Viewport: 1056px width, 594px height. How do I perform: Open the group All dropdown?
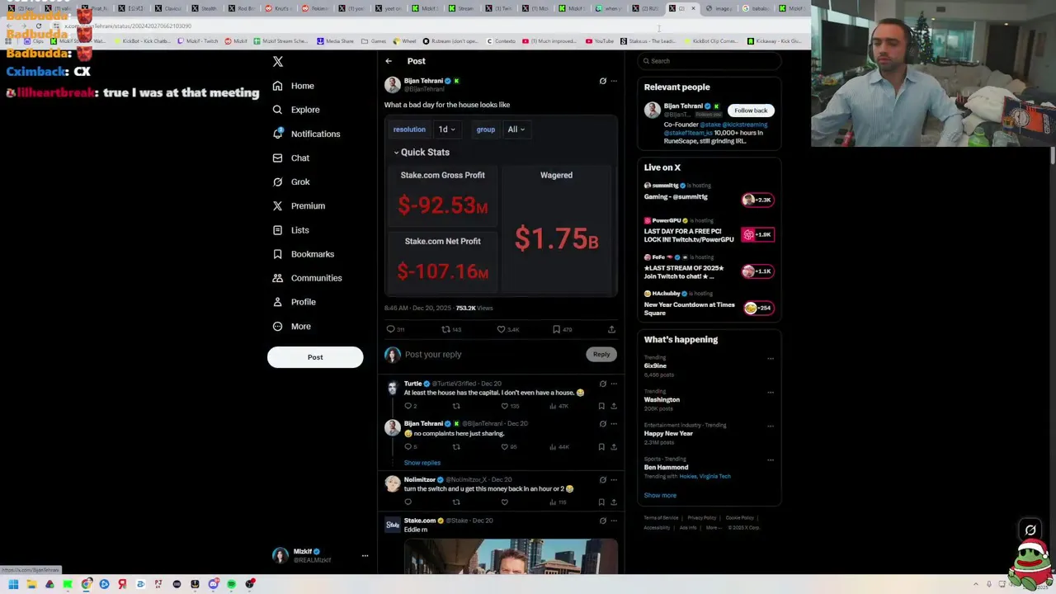(x=516, y=130)
